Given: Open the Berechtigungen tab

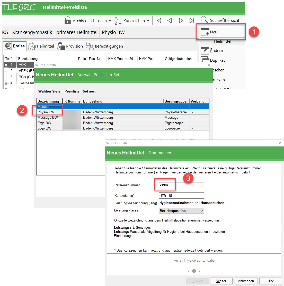Looking at the screenshot, I should [x=104, y=46].
